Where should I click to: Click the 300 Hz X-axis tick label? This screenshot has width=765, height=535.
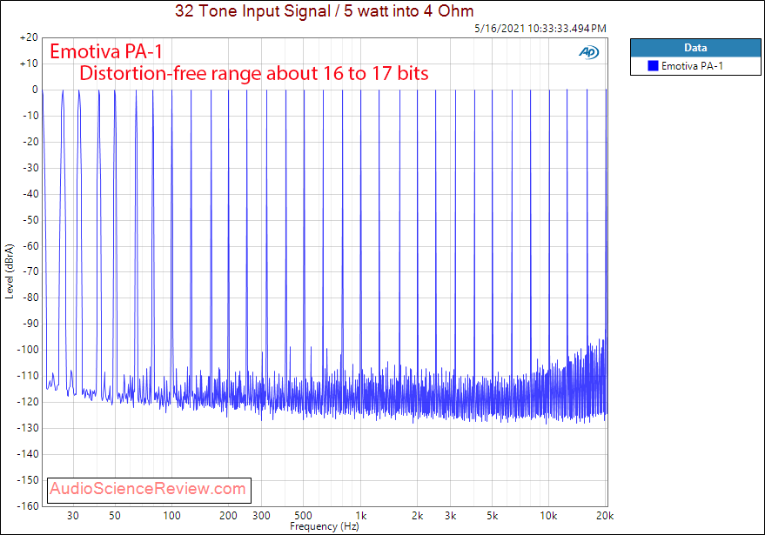(x=261, y=516)
